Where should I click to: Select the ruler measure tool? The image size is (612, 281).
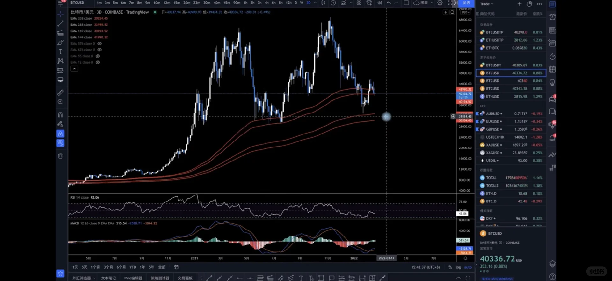pyautogui.click(x=60, y=93)
